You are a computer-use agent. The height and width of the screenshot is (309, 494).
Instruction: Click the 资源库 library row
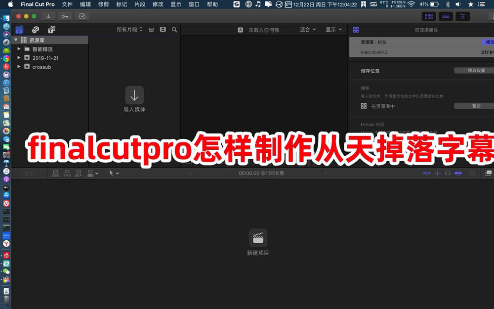(x=50, y=40)
